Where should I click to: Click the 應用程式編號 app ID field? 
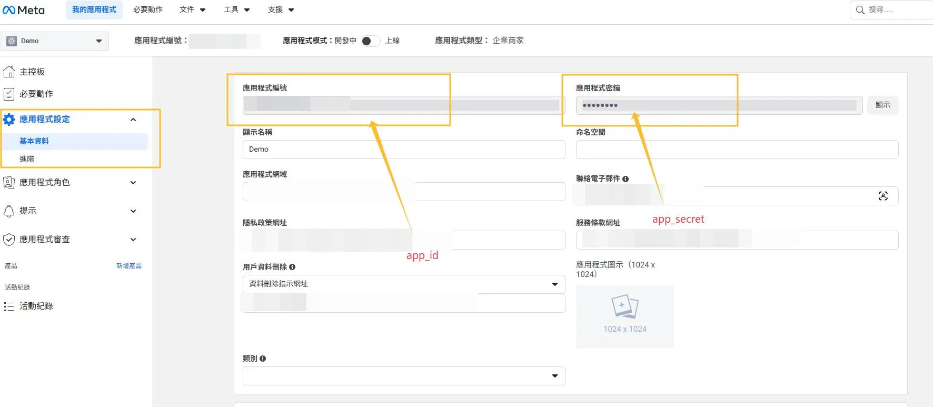click(404, 105)
